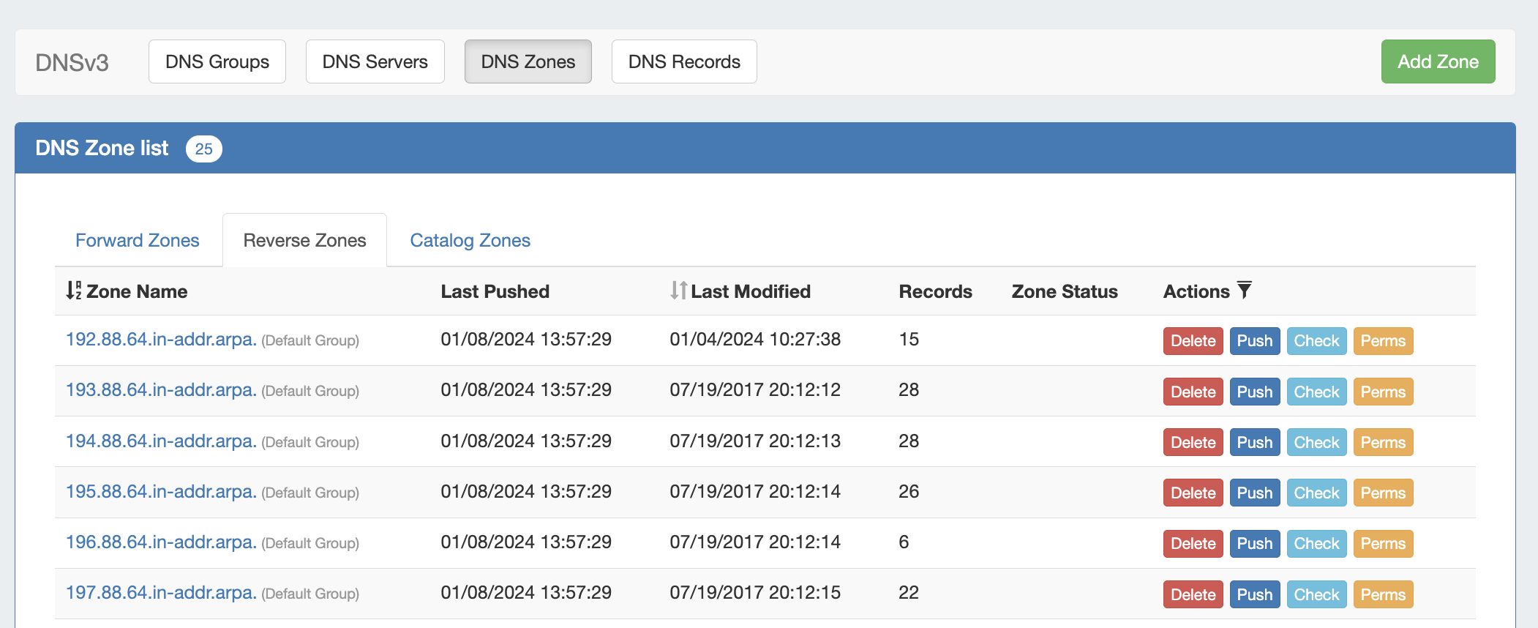The height and width of the screenshot is (628, 1538).
Task: Open Perms for 197.88.64.in-addr.arpa.
Action: 1382,594
